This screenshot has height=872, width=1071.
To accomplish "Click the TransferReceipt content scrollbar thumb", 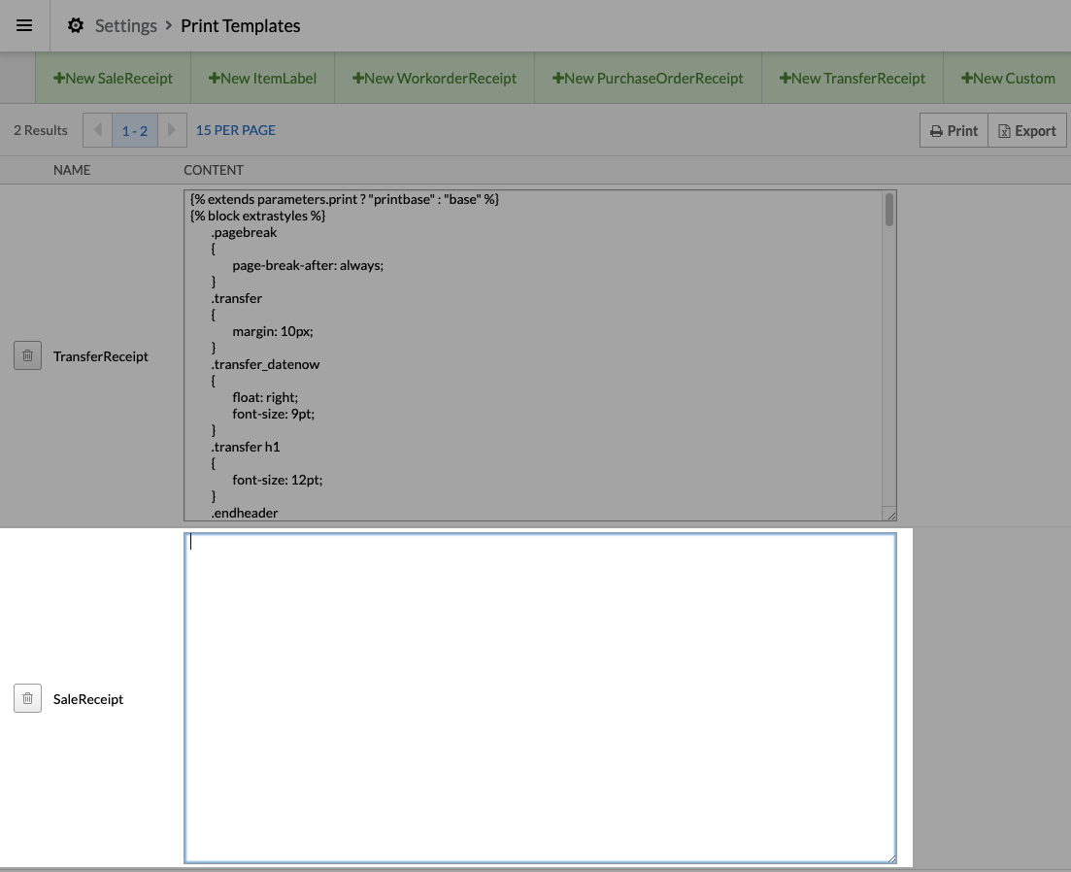I will (x=888, y=210).
